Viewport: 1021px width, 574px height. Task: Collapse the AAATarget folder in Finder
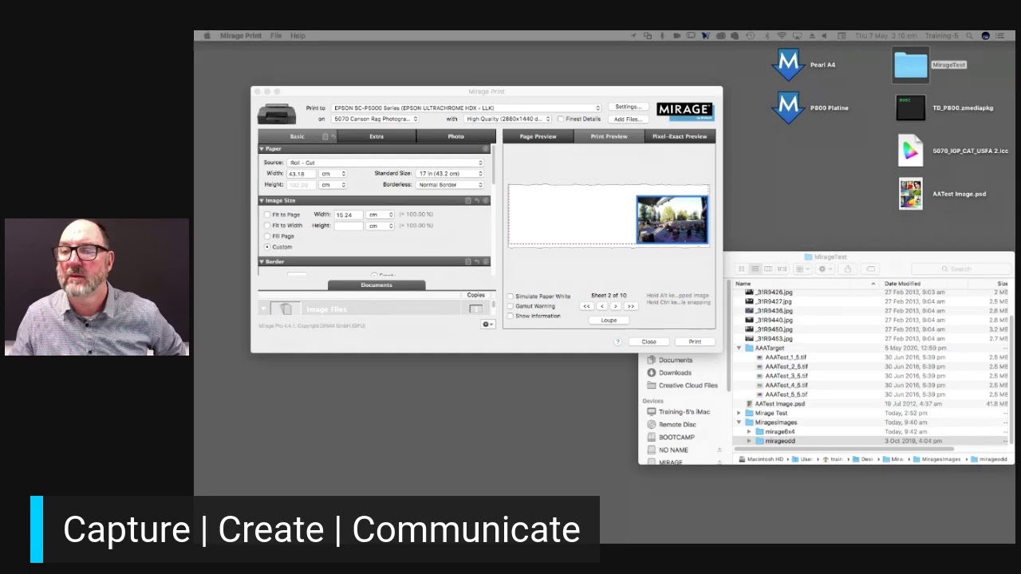point(739,348)
